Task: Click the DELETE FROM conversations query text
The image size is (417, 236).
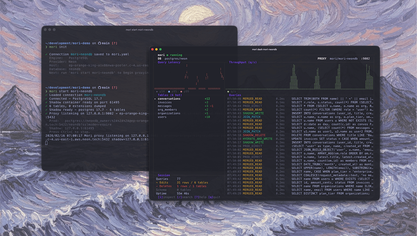Action: coord(332,135)
